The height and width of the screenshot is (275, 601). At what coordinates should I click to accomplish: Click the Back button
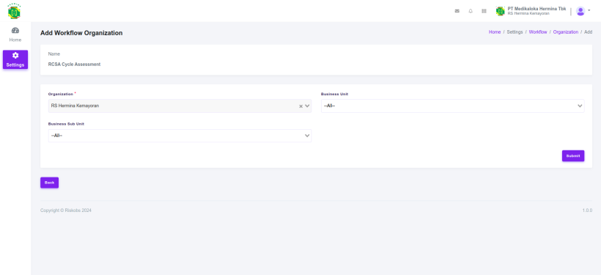point(49,183)
